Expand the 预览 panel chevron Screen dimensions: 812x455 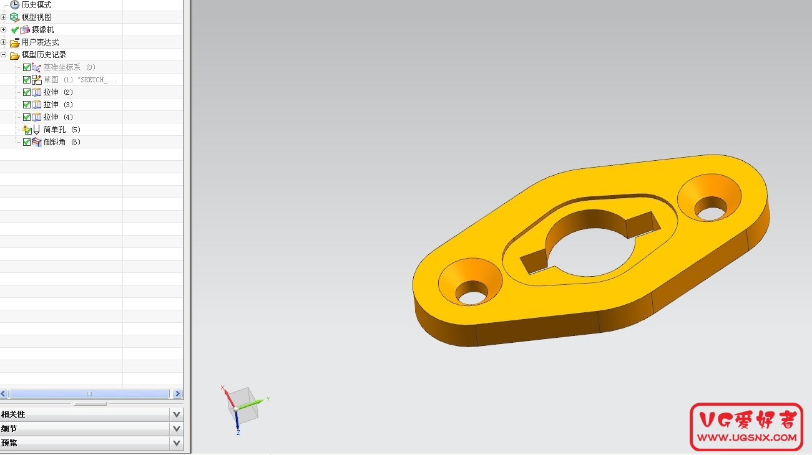point(177,443)
